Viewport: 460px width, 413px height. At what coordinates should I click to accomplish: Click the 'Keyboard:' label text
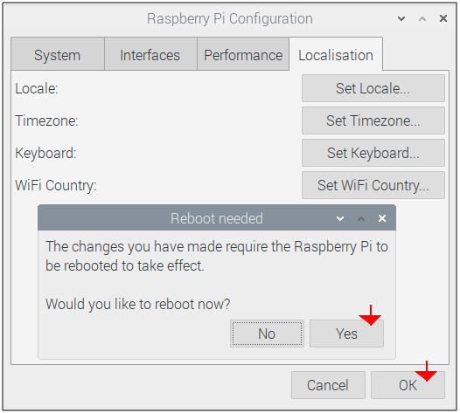pos(45,153)
